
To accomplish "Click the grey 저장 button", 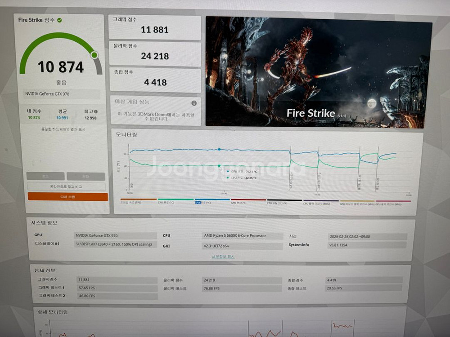I will pyautogui.click(x=86, y=176).
